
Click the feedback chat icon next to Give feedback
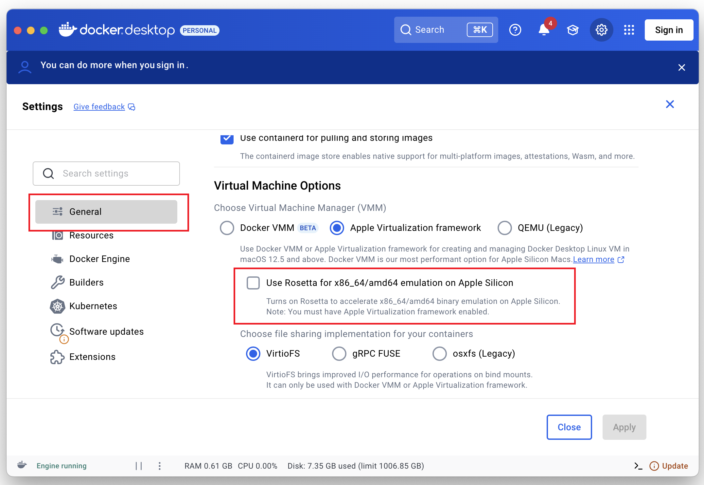tap(132, 107)
